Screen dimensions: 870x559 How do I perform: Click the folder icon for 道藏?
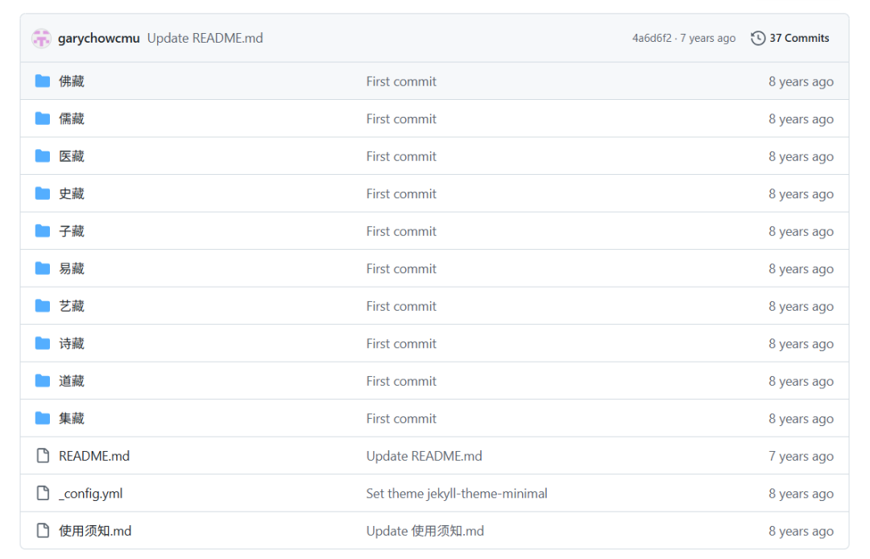click(x=43, y=380)
